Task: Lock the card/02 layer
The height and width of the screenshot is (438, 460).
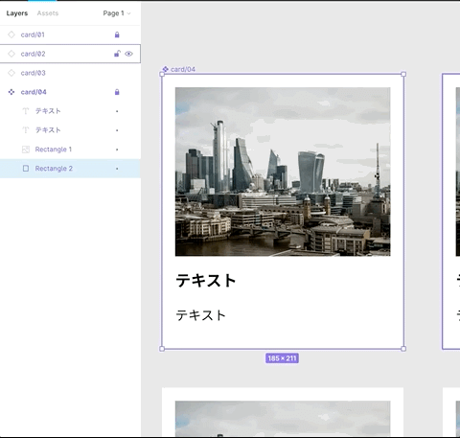Action: coord(117,54)
